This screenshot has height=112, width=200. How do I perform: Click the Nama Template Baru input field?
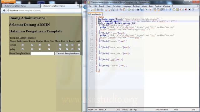pyautogui.click(x=42, y=53)
